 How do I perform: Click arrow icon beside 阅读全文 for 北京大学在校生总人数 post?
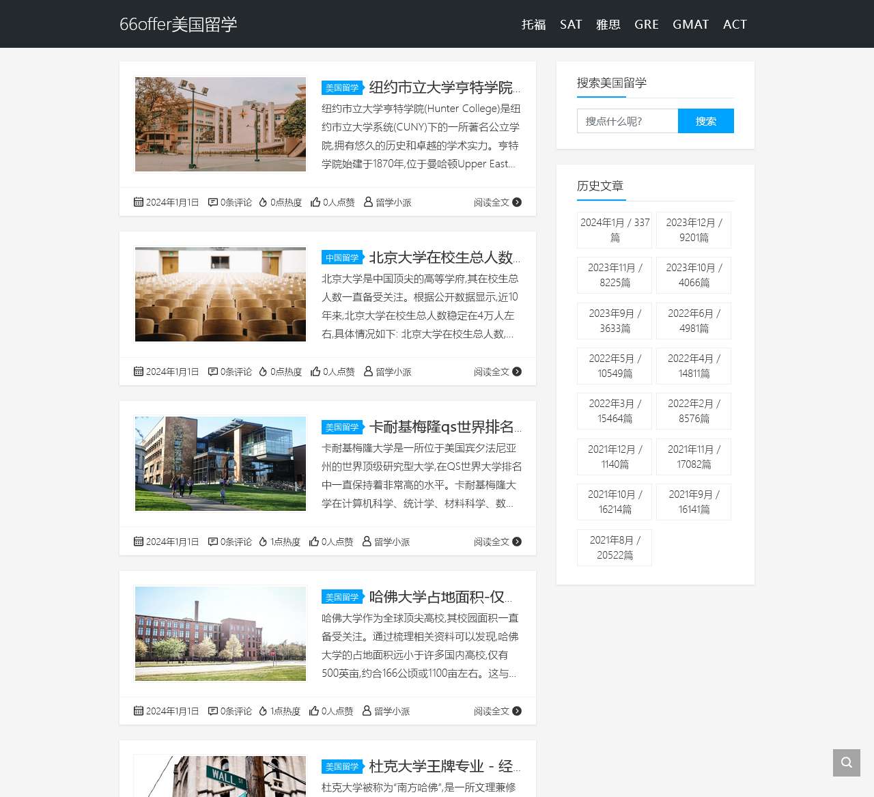point(517,372)
